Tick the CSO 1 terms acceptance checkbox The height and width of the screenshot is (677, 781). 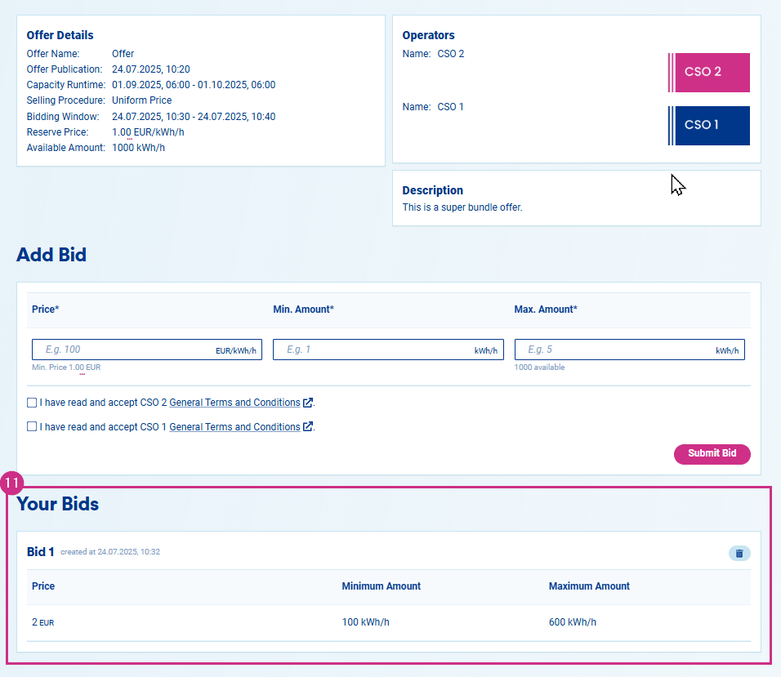tap(32, 426)
